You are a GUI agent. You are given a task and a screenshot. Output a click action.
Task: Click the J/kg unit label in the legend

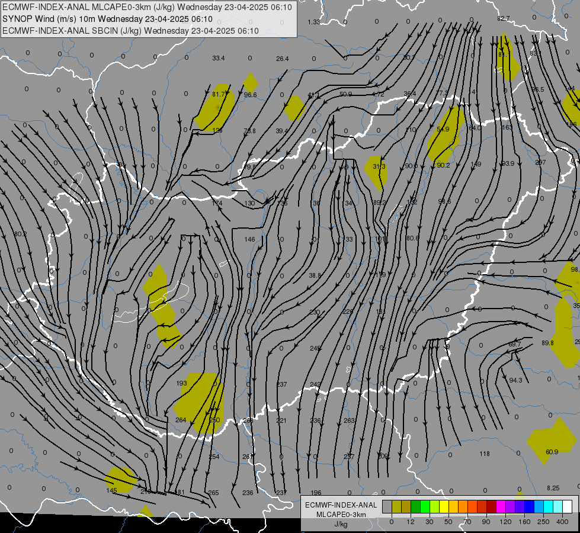point(341,524)
